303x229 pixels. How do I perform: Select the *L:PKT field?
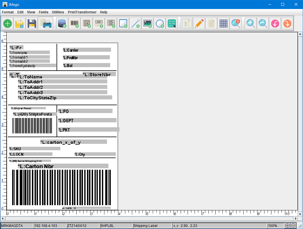(x=89, y=130)
